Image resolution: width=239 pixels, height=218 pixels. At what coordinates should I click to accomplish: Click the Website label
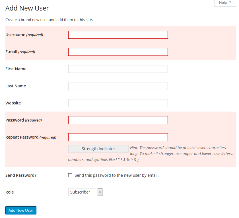coord(13,103)
